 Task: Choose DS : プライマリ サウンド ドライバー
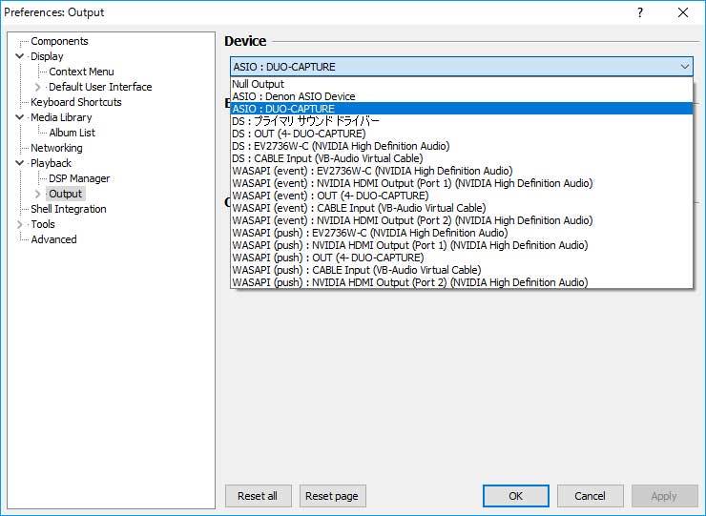[462, 121]
